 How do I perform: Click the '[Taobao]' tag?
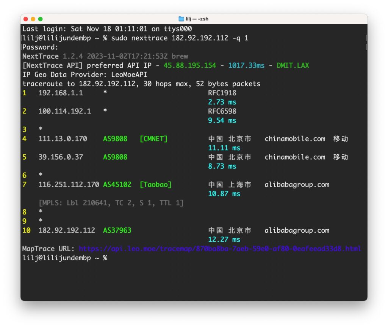tap(155, 184)
